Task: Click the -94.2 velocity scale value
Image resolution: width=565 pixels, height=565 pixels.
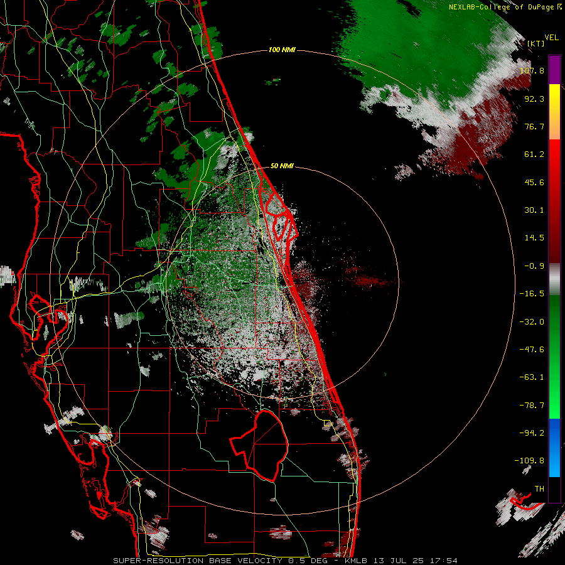Action: point(532,433)
